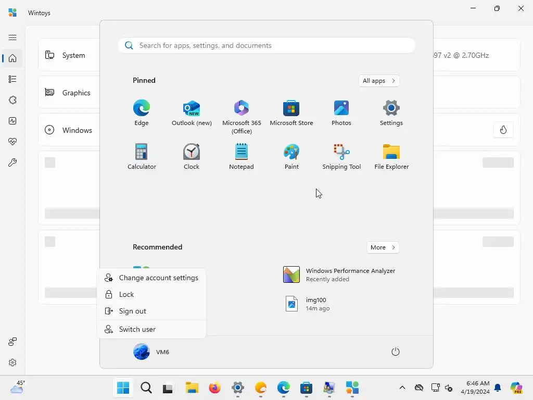Go to Wintoys Home page icon
Image resolution: width=533 pixels, height=400 pixels.
[12, 58]
